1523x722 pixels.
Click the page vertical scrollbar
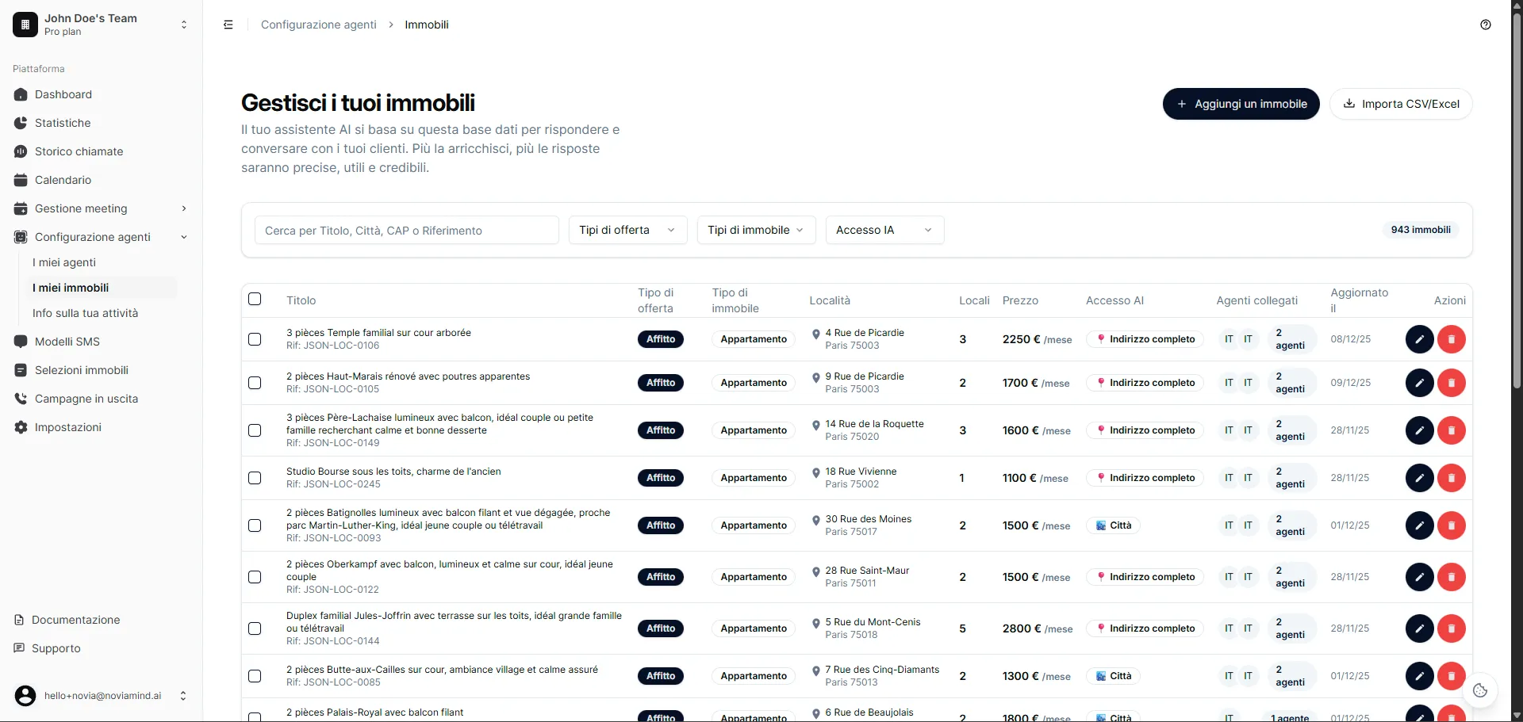coord(1516,198)
